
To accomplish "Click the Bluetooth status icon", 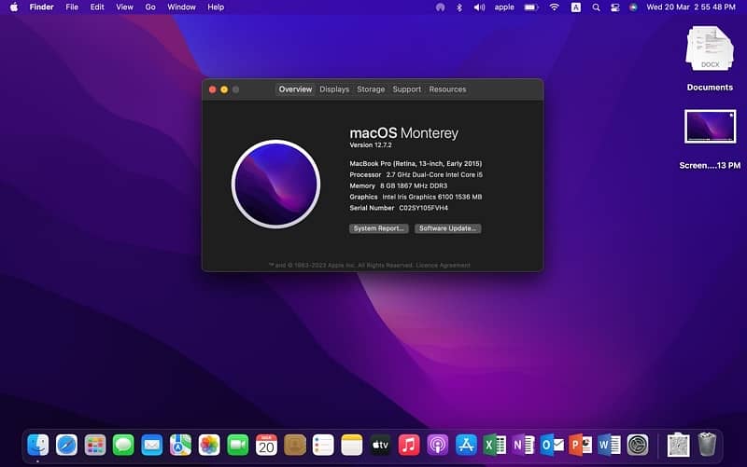I will coord(458,7).
